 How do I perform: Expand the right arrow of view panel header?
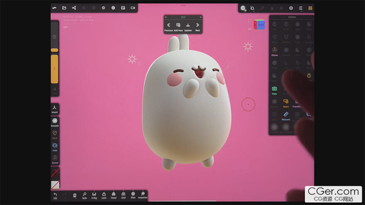[x=200, y=17]
